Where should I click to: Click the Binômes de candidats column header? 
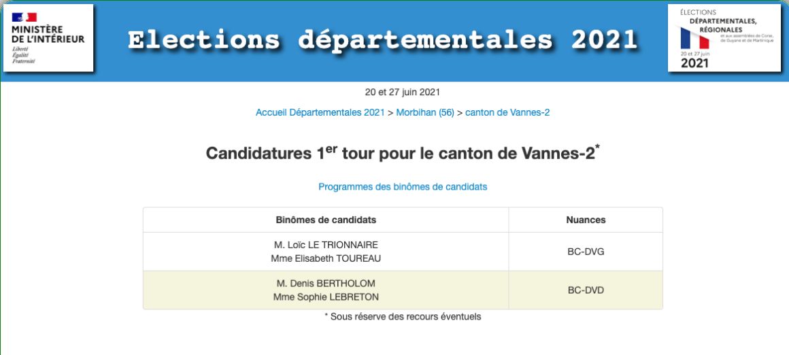point(326,220)
